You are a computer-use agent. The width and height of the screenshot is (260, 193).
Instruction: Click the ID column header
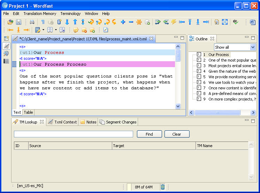21,146
